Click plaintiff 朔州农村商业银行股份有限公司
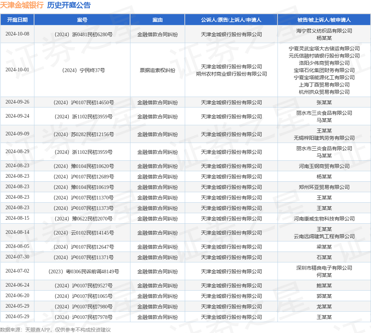 click(232, 74)
